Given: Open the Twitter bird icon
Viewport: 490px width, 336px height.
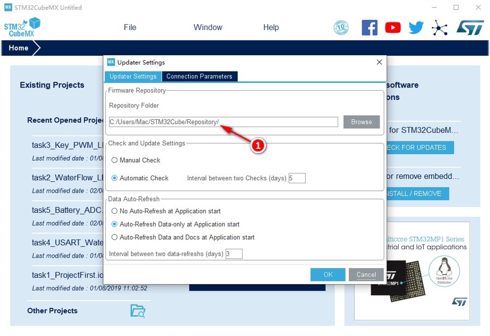Looking at the screenshot, I should tap(416, 28).
